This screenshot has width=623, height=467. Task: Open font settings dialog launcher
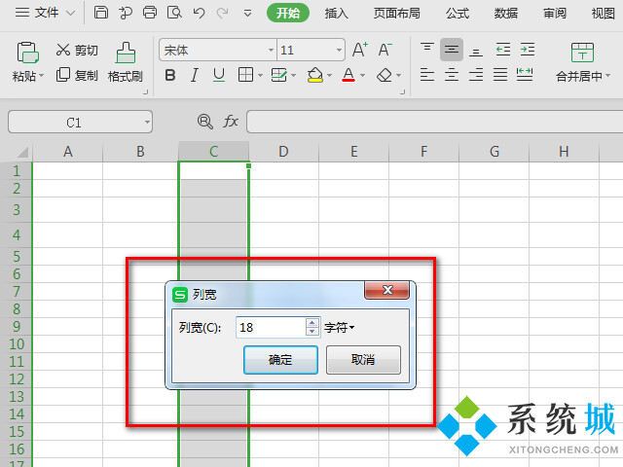[402, 92]
